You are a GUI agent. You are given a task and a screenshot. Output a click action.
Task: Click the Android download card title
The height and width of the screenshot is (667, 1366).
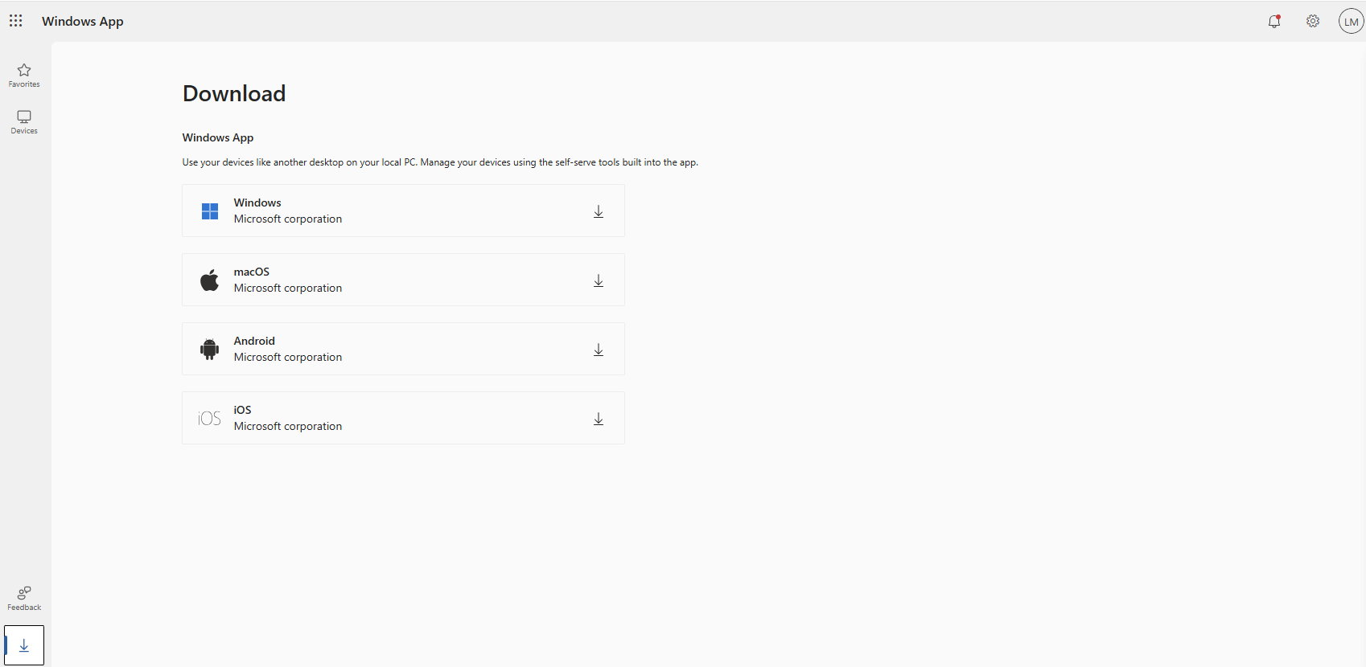pos(254,341)
